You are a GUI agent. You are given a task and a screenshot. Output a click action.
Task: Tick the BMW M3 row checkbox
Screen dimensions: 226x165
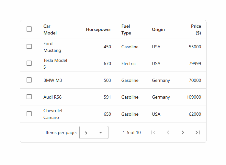point(29,80)
